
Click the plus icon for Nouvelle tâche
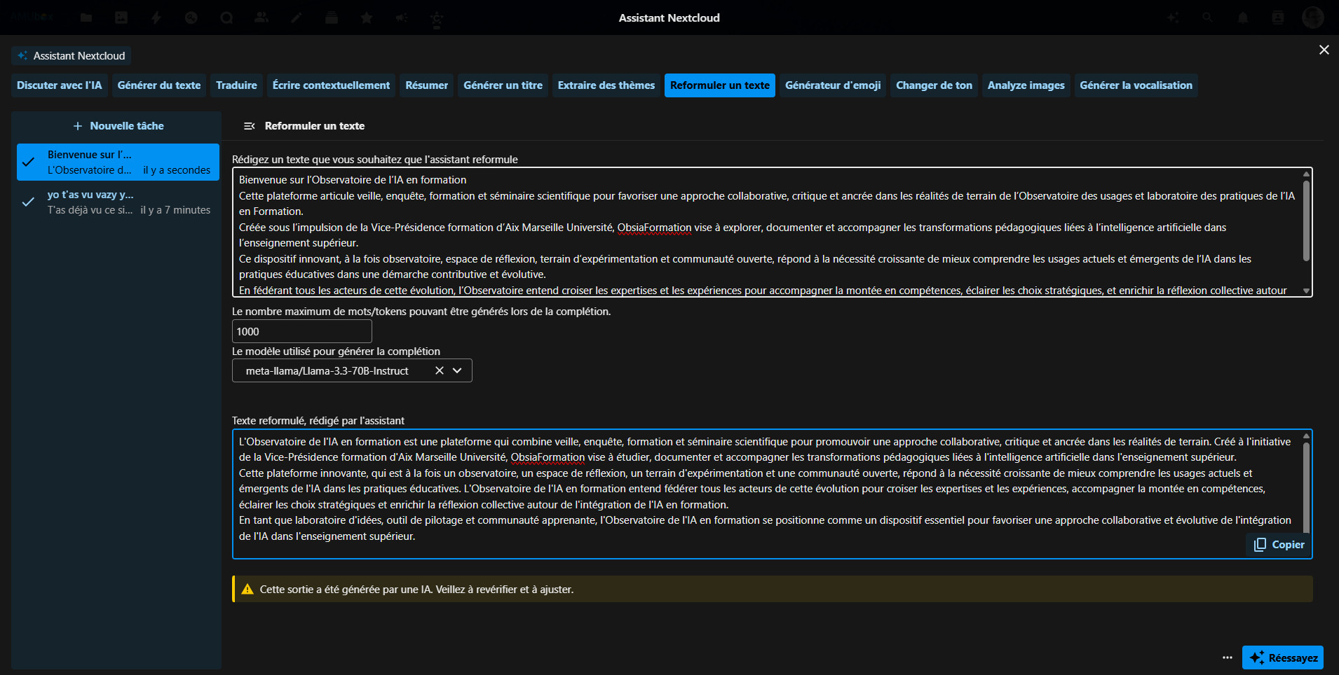point(78,126)
